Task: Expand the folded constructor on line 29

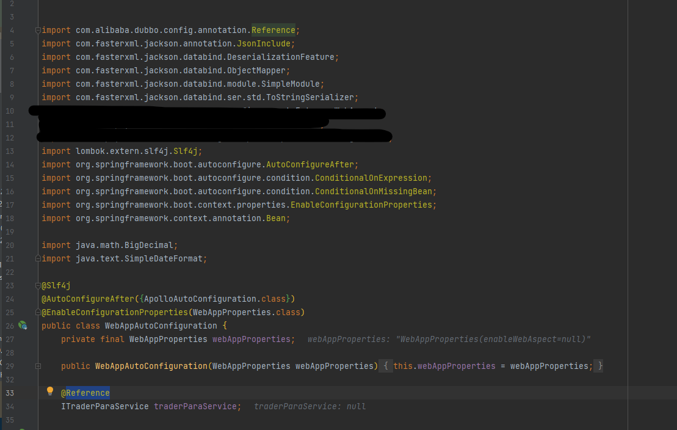Action: point(38,366)
